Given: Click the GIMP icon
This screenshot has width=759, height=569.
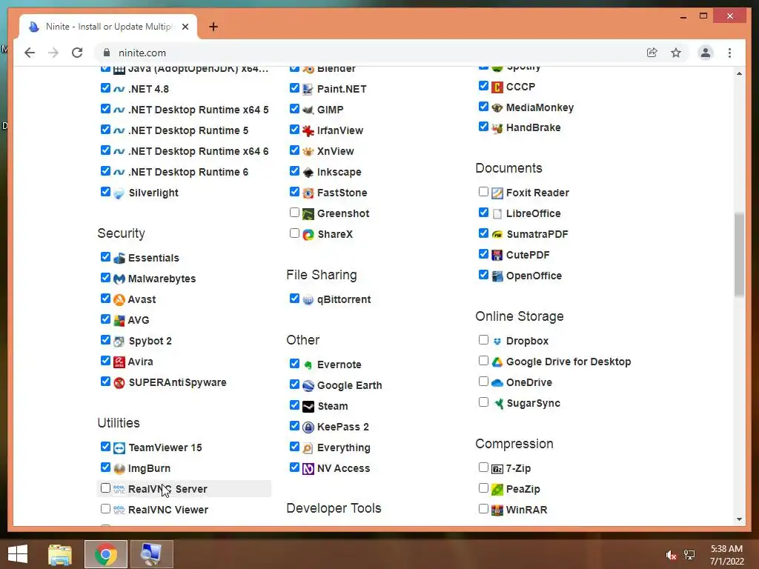Looking at the screenshot, I should coord(308,110).
